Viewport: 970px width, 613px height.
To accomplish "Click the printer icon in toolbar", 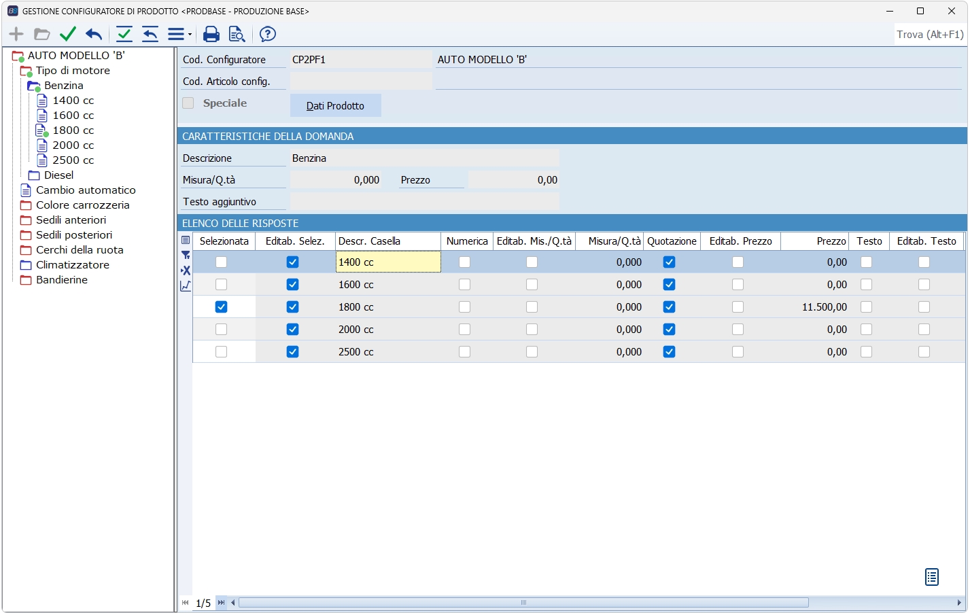I will tap(211, 34).
